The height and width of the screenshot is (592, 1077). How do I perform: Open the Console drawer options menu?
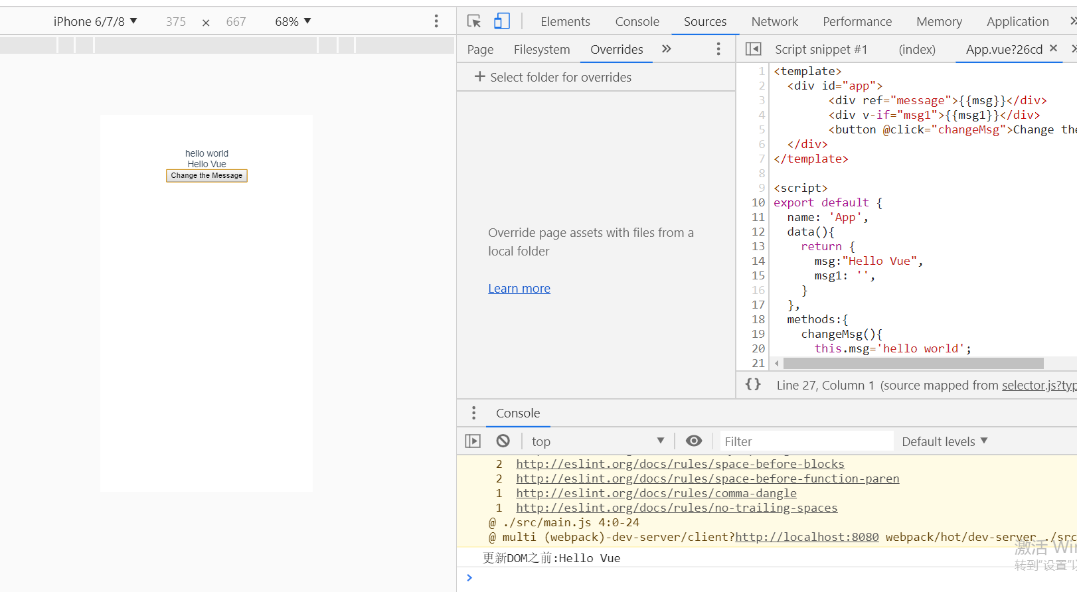(x=473, y=413)
